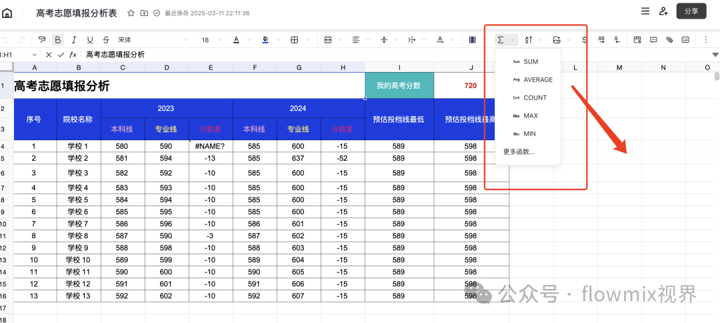Click the conditional formatting table icon
Viewport: 720px width, 323px height.
[x=472, y=40]
